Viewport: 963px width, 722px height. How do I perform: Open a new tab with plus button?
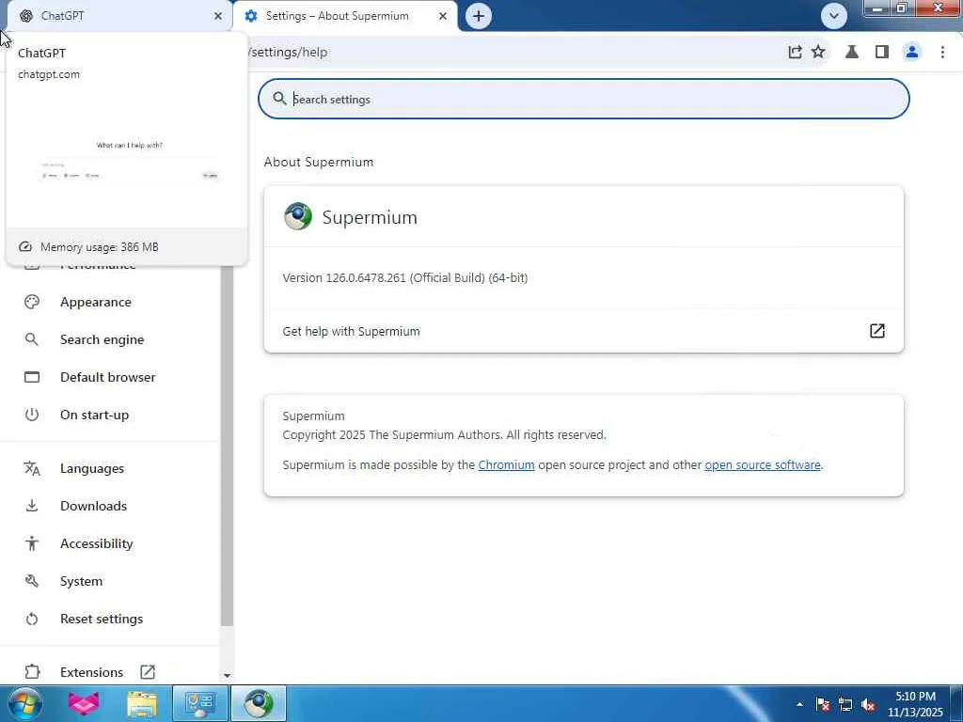pos(479,16)
